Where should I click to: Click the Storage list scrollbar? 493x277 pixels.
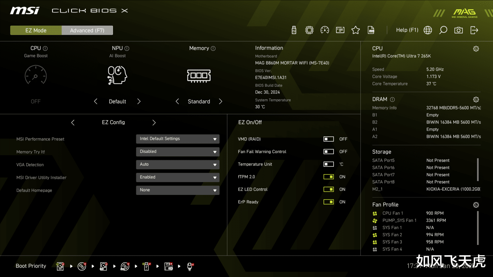(478, 170)
